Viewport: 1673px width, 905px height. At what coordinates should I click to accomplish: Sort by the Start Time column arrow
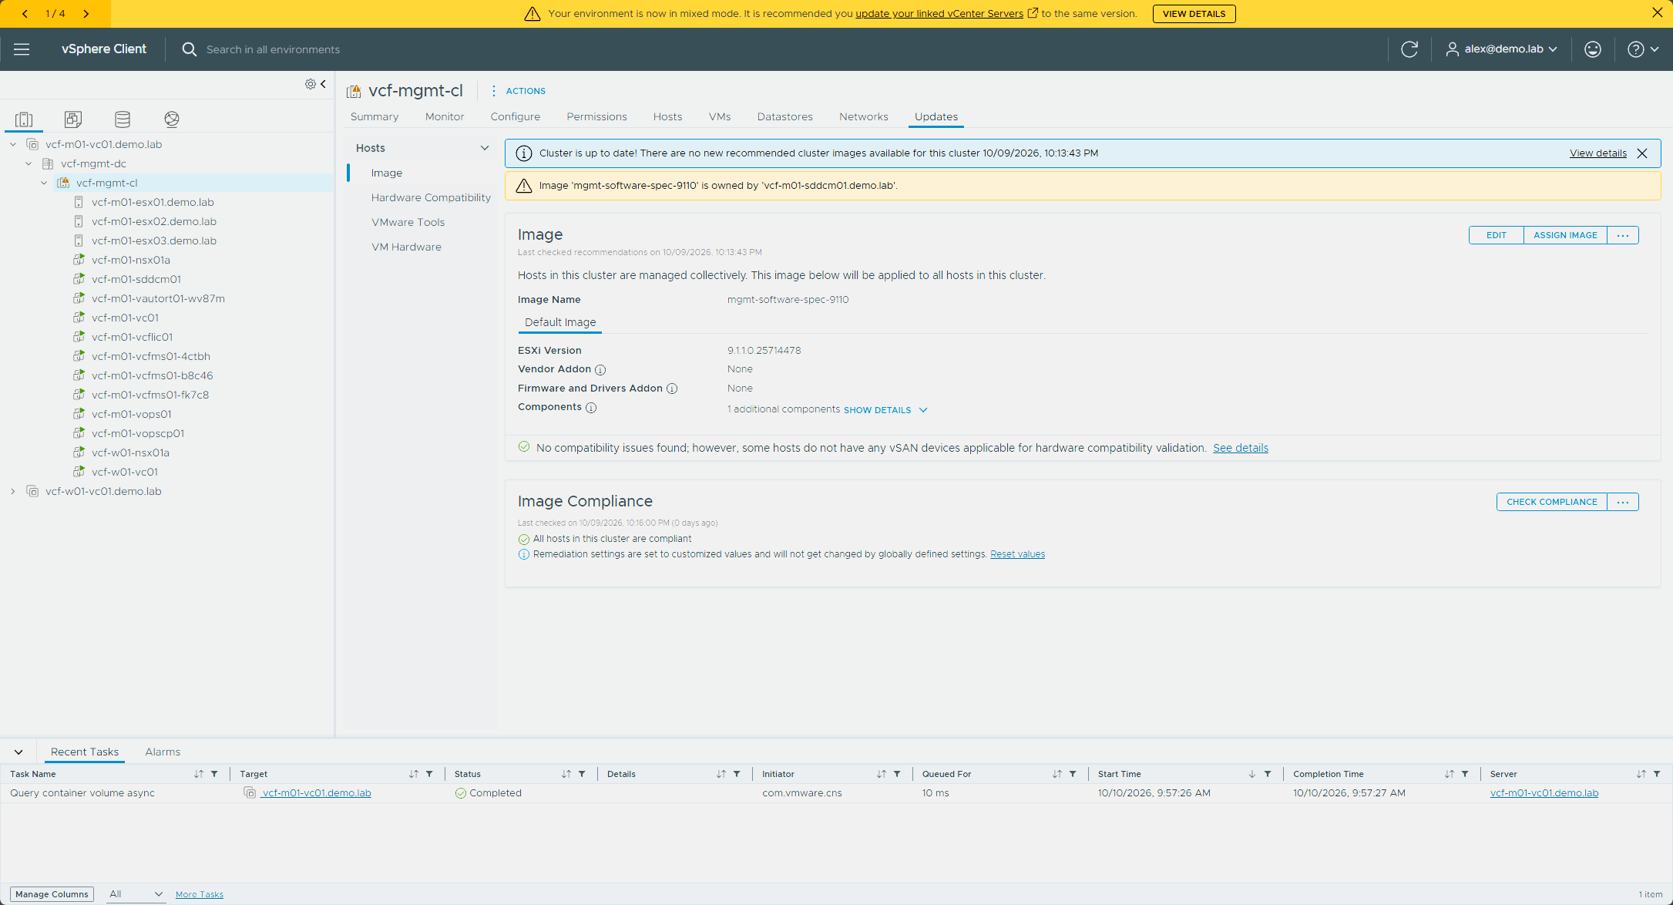click(x=1252, y=774)
